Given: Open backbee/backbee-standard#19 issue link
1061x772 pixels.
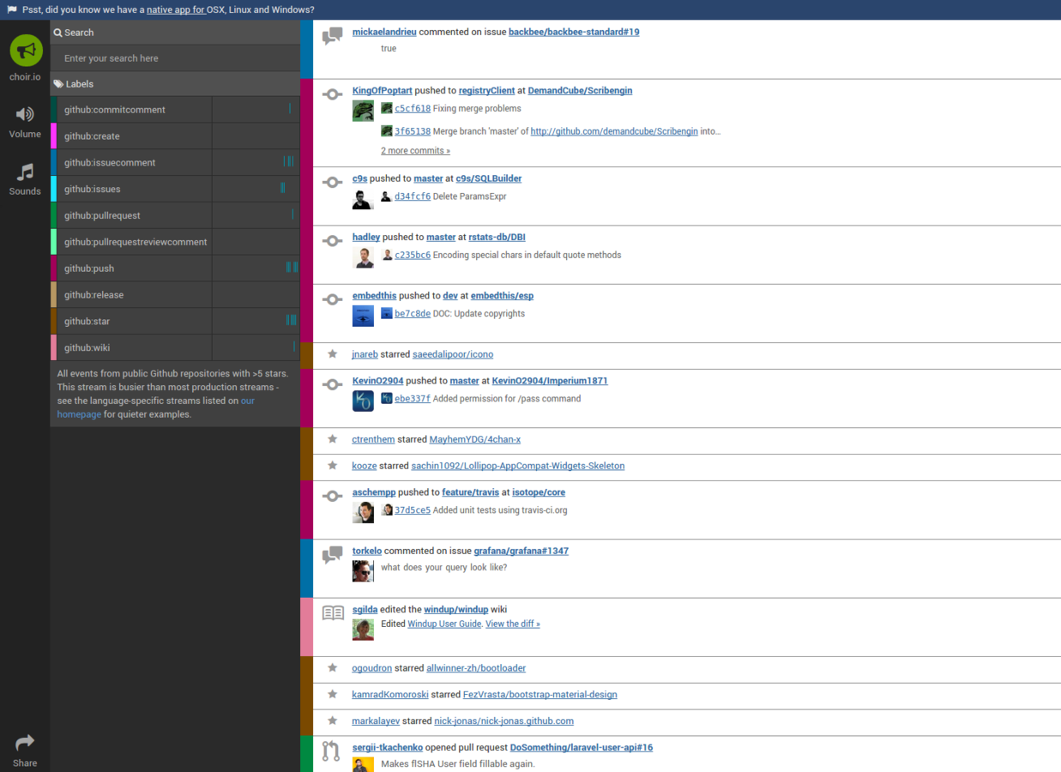Looking at the screenshot, I should 574,32.
